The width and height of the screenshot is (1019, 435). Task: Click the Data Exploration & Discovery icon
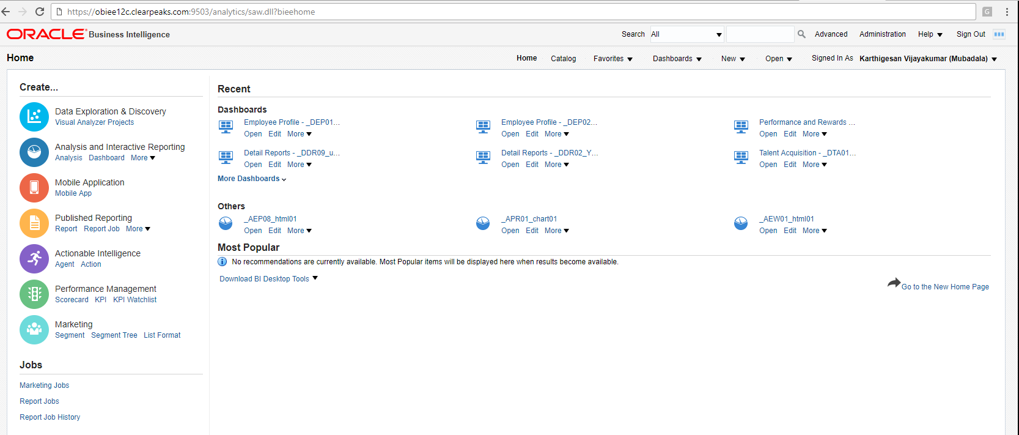click(34, 117)
